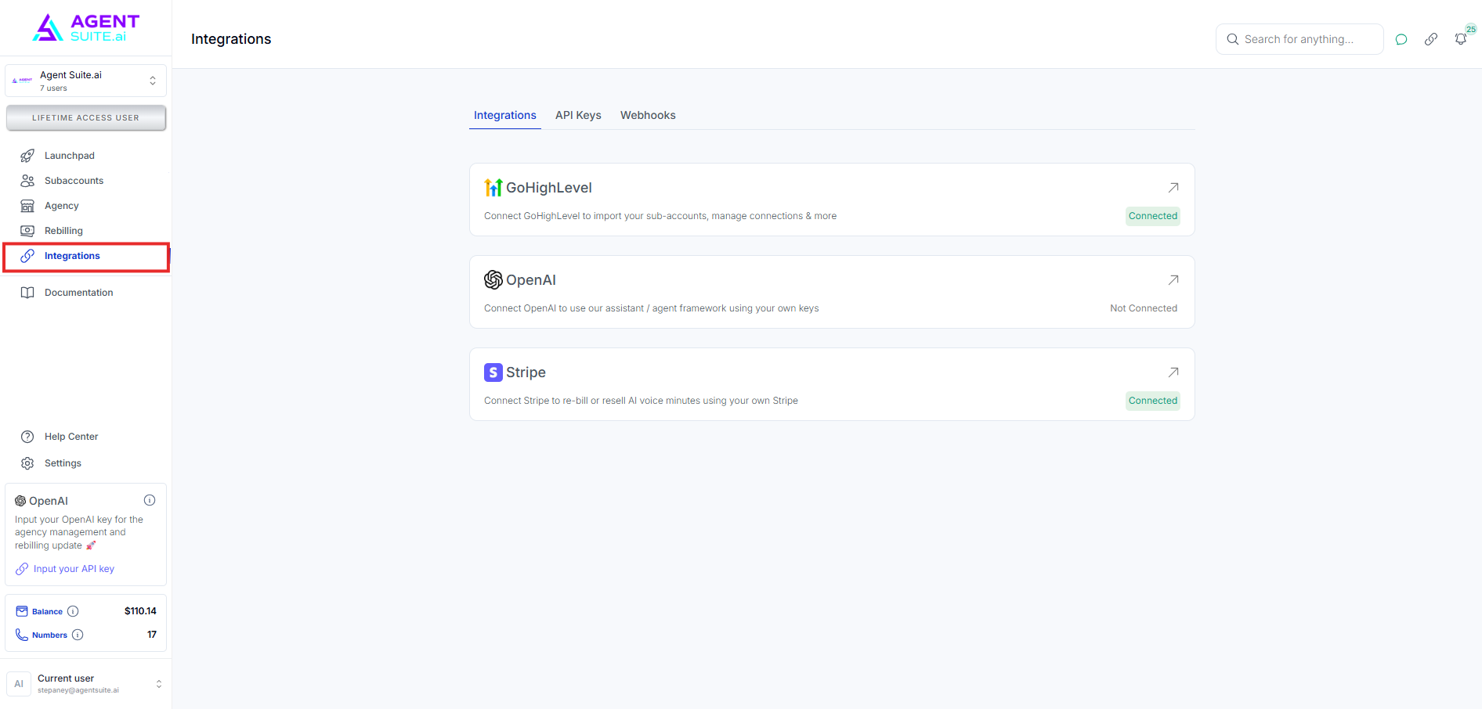
Task: Click GoHighLevel's Connected status badge
Action: [1153, 216]
